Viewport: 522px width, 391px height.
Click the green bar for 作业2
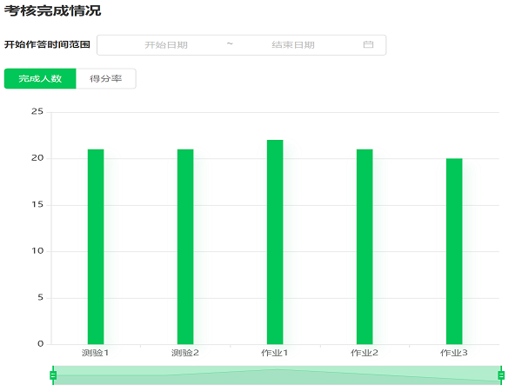365,247
